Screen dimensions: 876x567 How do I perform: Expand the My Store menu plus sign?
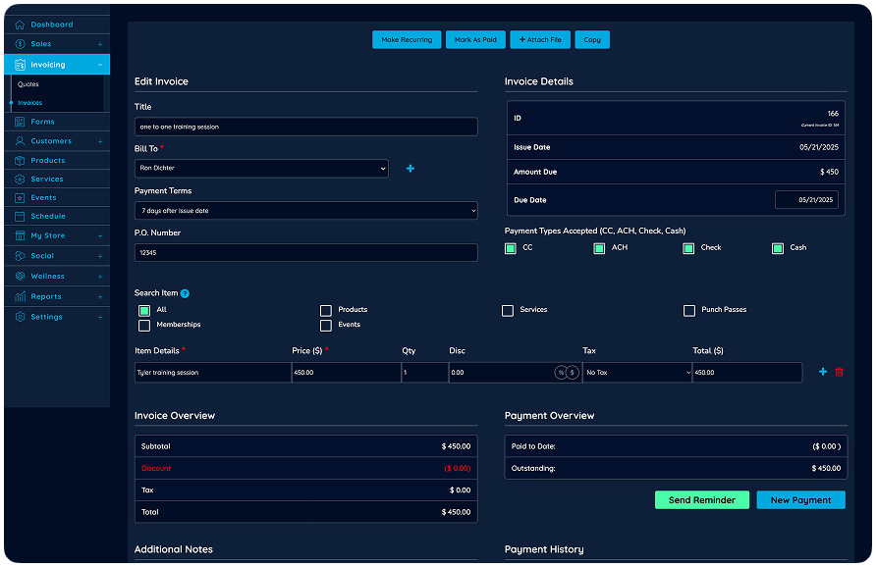coord(100,235)
